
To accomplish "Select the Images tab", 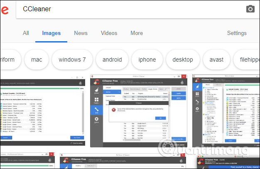I will pos(51,33).
